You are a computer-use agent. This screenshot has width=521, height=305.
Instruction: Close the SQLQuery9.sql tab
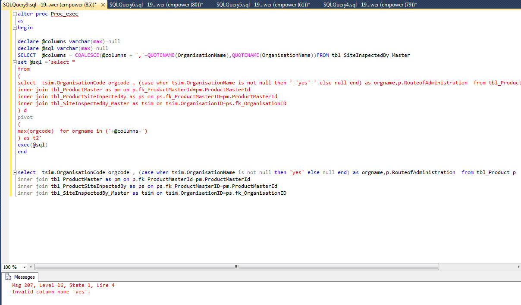103,4
